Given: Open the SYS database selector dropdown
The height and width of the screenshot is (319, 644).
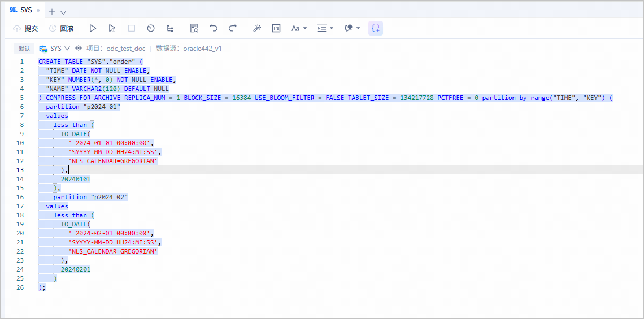Looking at the screenshot, I should [55, 49].
